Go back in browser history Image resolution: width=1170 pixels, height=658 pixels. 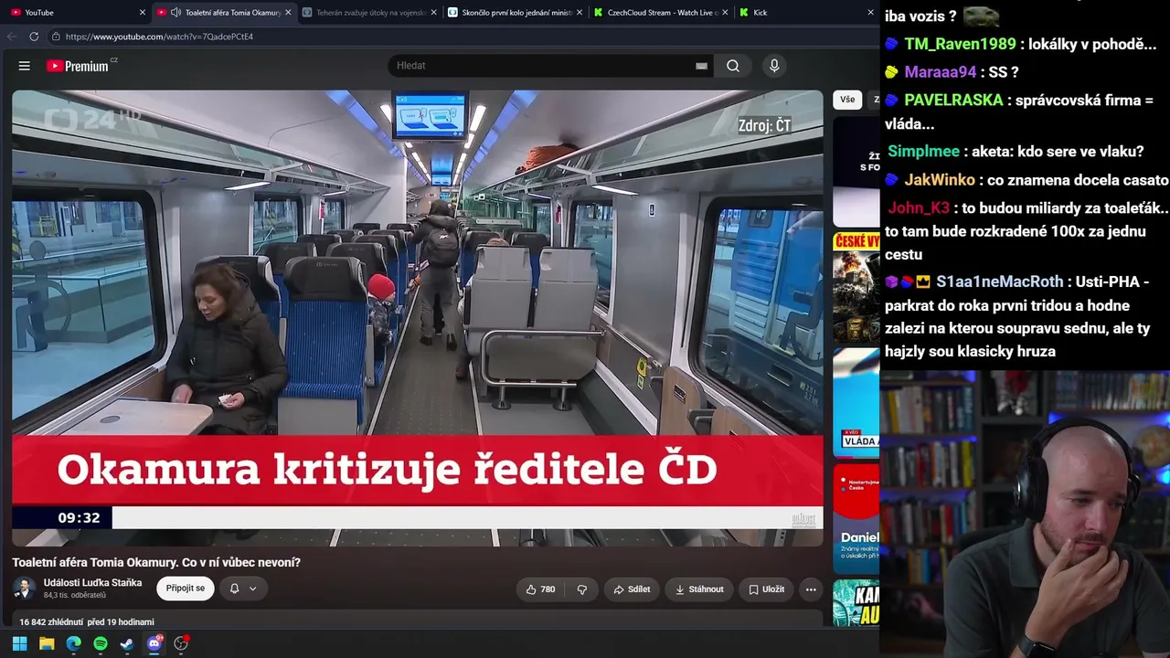(x=12, y=37)
